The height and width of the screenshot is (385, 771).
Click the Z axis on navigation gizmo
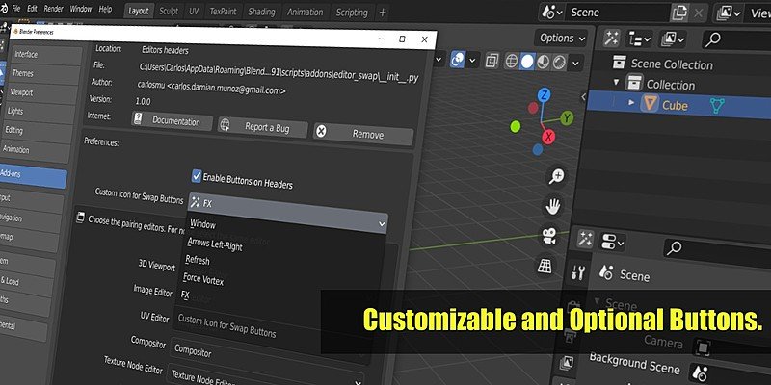544,95
